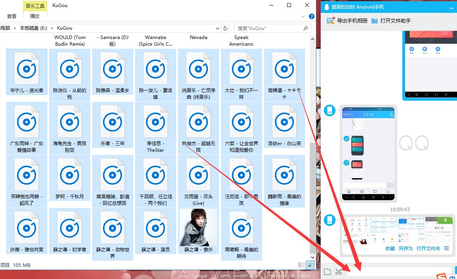Image resolution: width=457 pixels, height=279 pixels.
Task: Switch to details view in status bar
Action: (302, 265)
